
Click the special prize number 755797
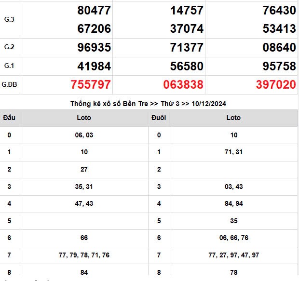pos(91,85)
